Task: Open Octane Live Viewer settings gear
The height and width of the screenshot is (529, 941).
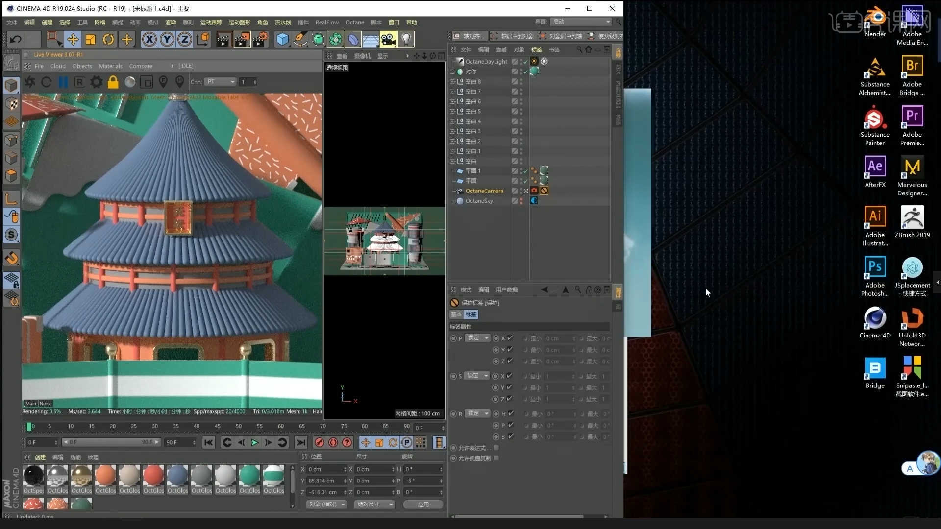Action: 97,82
